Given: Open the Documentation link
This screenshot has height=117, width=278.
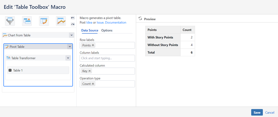Looking at the screenshot, I should tap(115, 22).
